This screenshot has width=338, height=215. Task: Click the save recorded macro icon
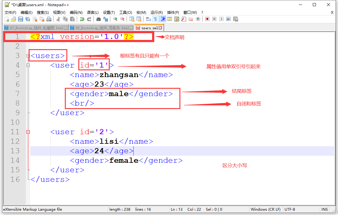[x=236, y=19]
